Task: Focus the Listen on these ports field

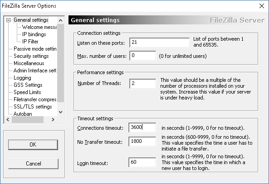Action: [x=160, y=42]
